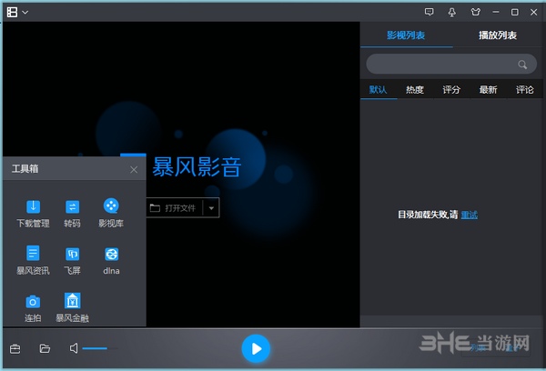This screenshot has width=546, height=371.
Task: Sort by newest (最新) tab
Action: pyautogui.click(x=488, y=90)
